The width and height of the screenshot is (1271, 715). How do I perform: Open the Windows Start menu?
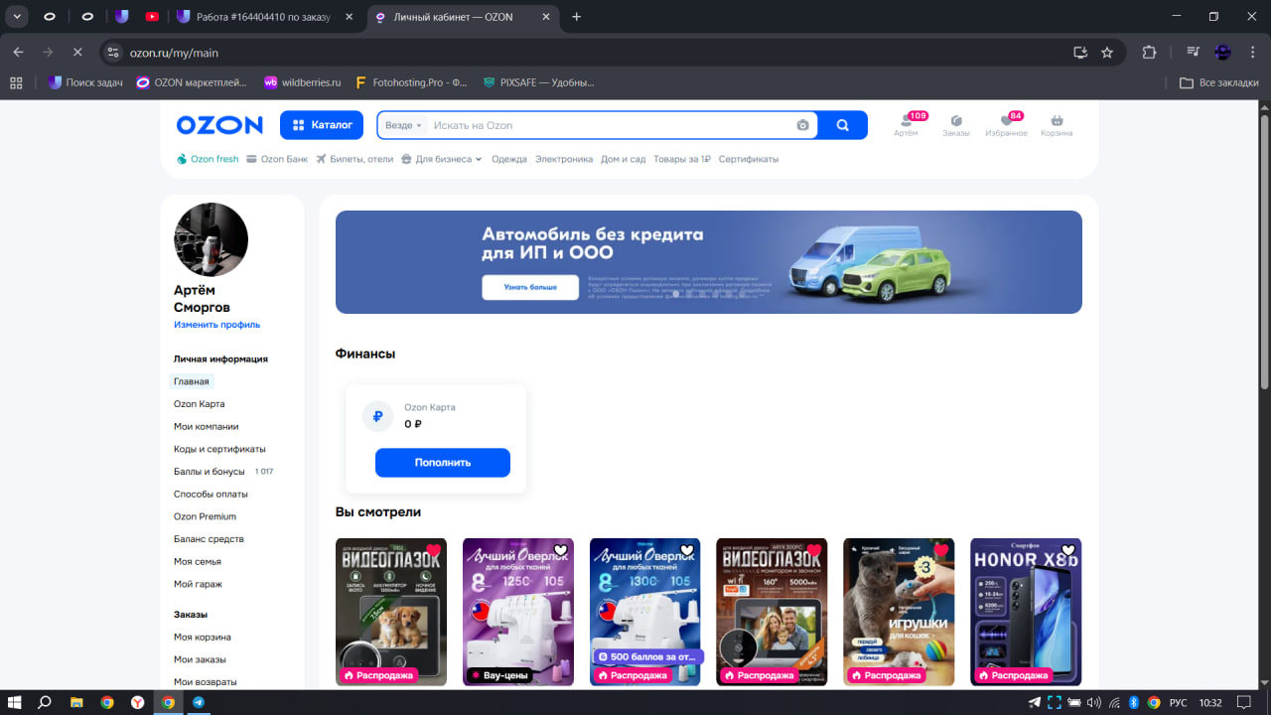15,702
